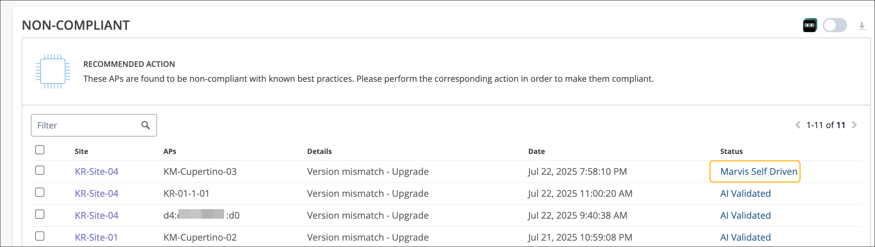Click AI Validated status for KM-Cupertino-02
Image resolution: width=875 pixels, height=247 pixels.
tap(745, 237)
